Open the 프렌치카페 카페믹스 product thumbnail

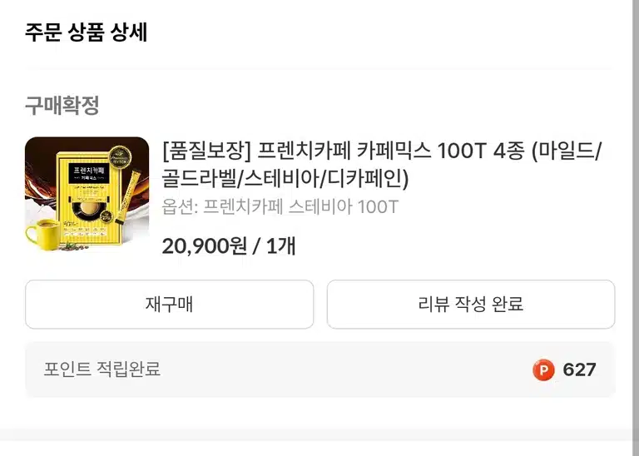coord(87,196)
